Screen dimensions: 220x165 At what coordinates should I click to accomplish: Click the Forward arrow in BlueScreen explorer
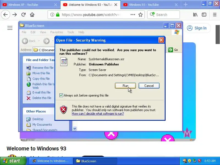pyautogui.click(x=46, y=41)
